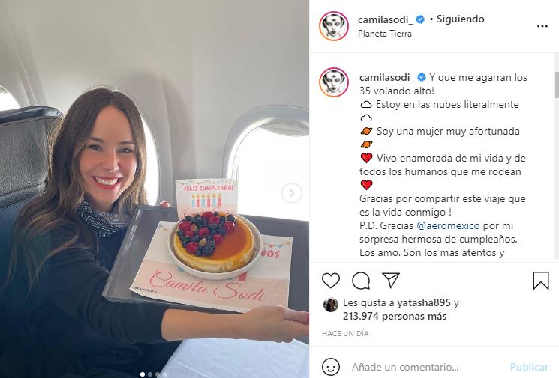Open yatasha895 profile from likes
559x378 pixels.
[424, 302]
